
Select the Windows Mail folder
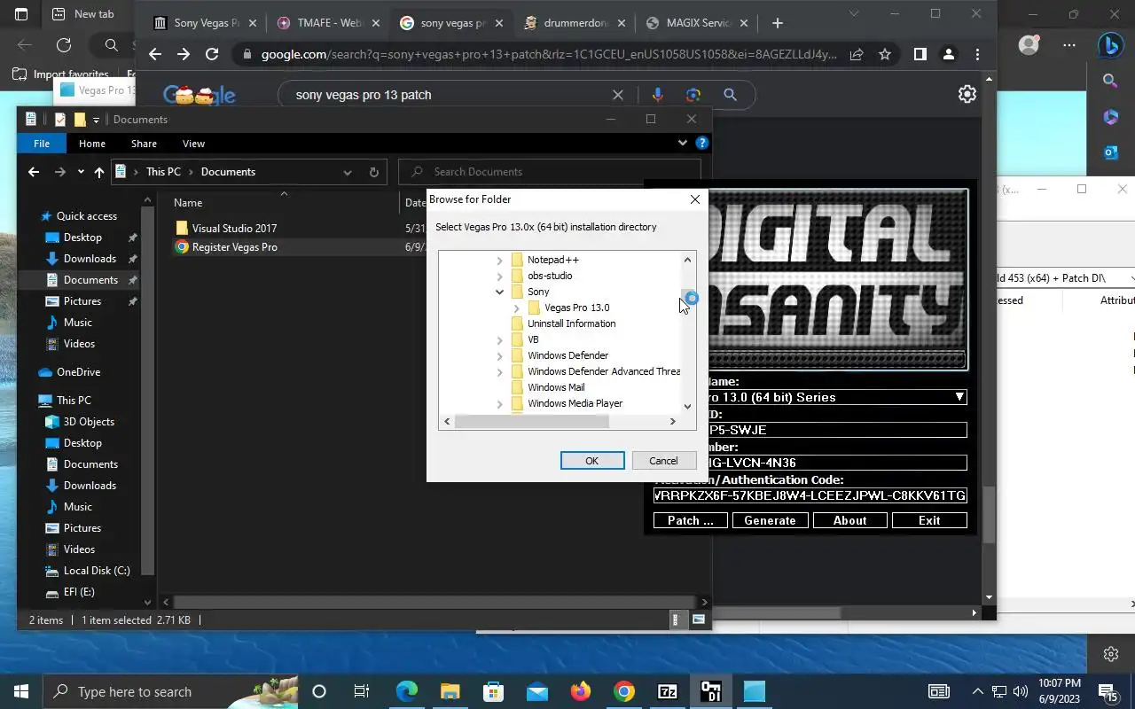point(556,387)
